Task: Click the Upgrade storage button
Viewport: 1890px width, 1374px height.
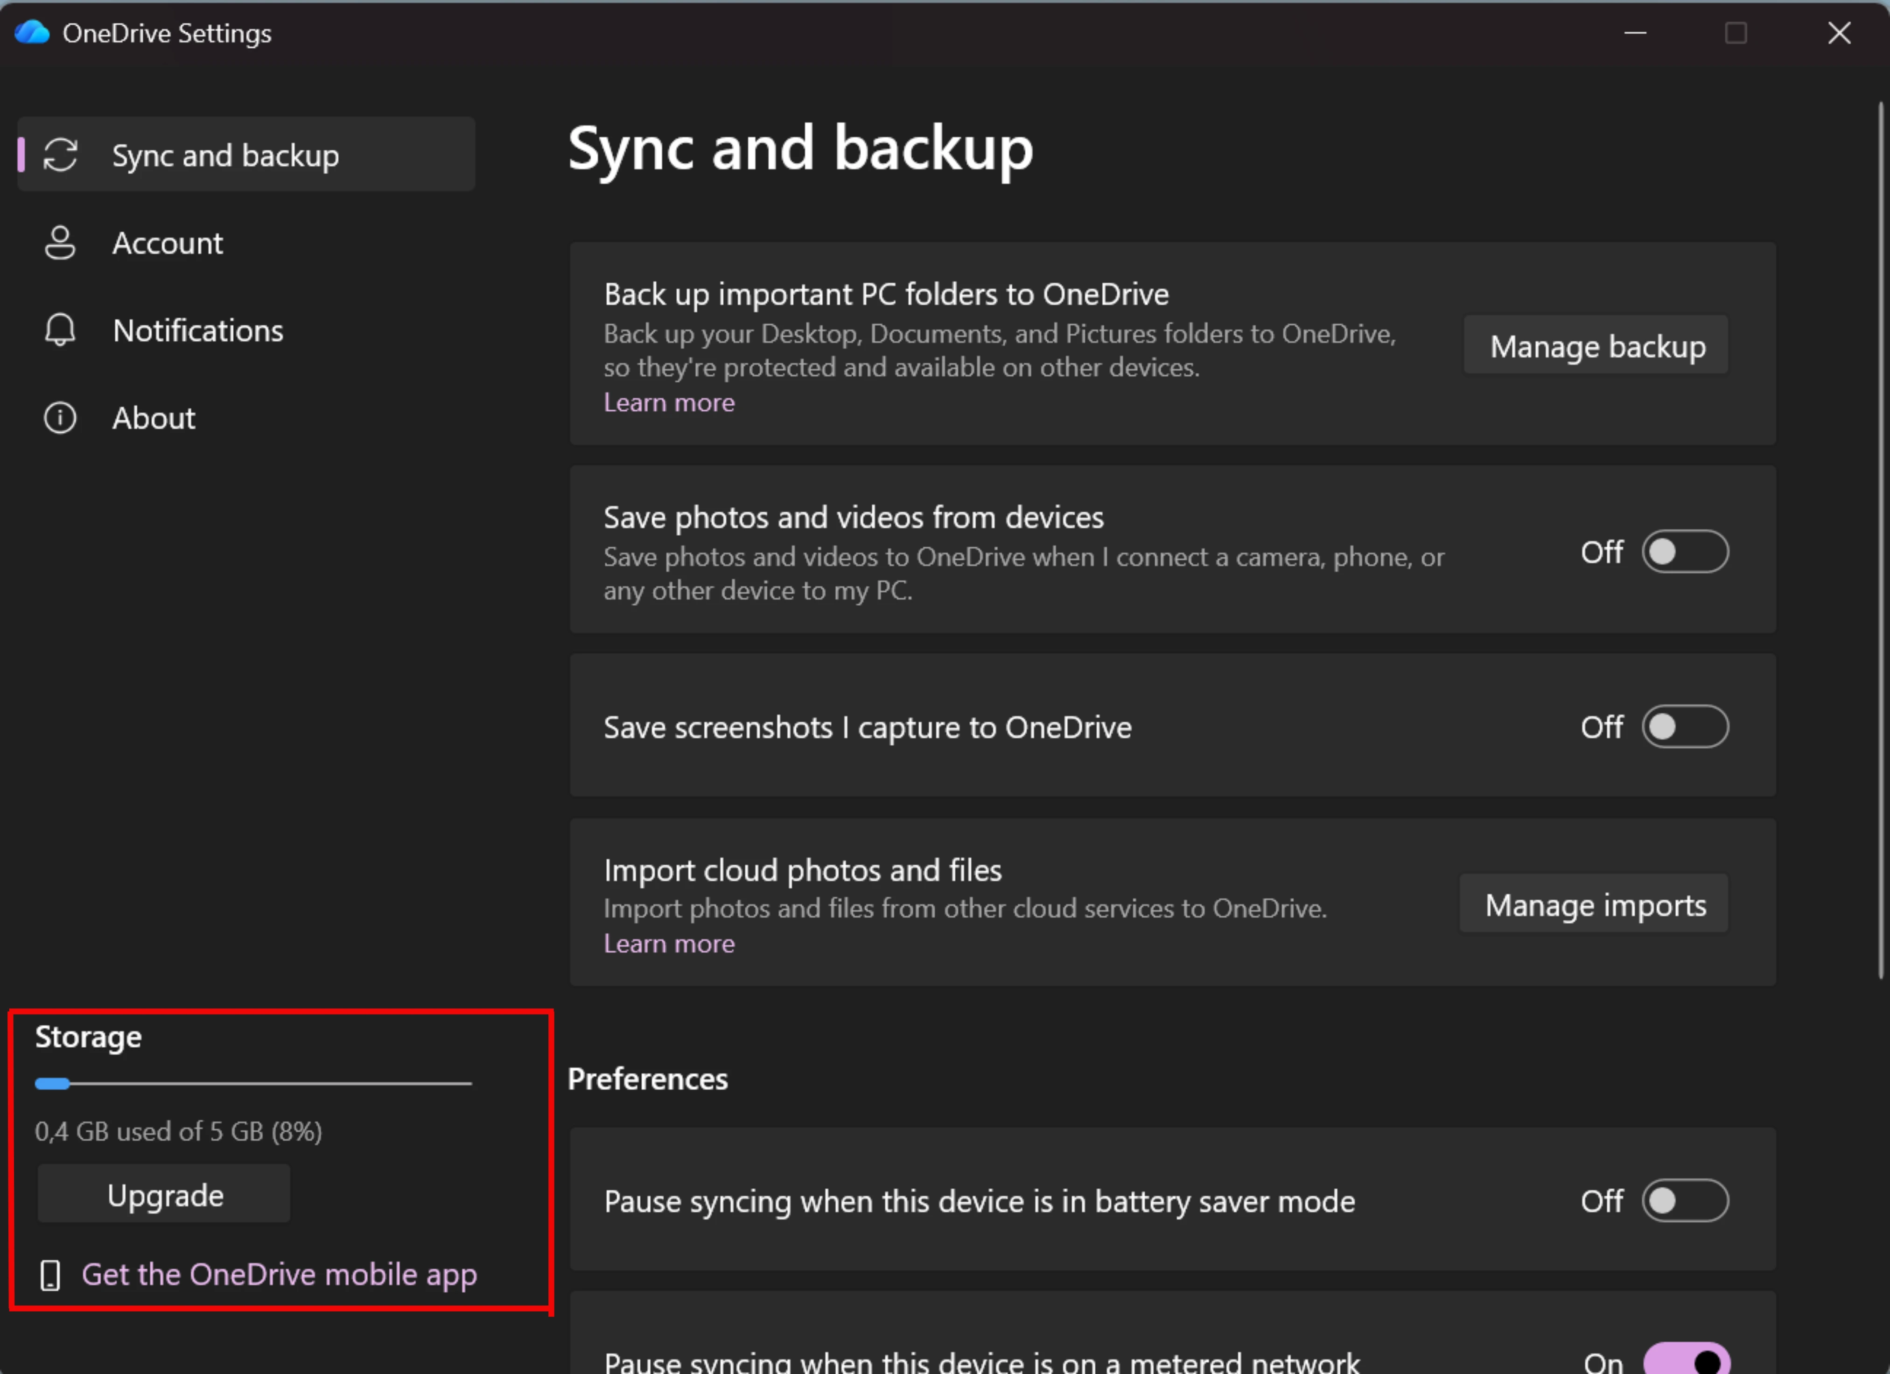Action: click(x=164, y=1195)
